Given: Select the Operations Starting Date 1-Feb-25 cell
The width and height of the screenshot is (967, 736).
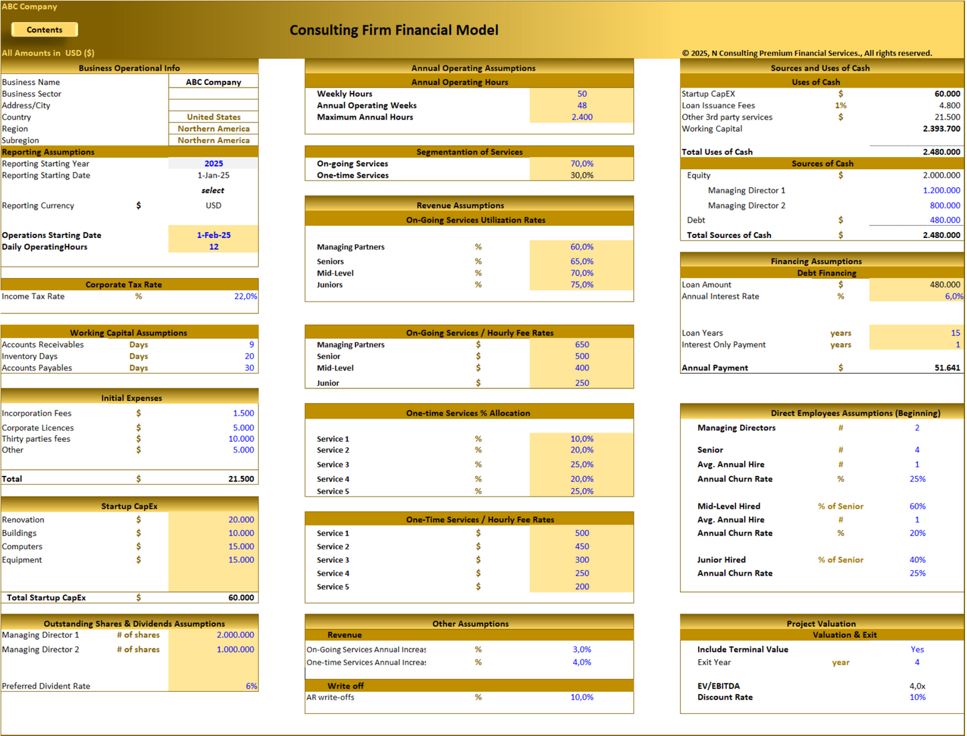Looking at the screenshot, I should coord(213,235).
